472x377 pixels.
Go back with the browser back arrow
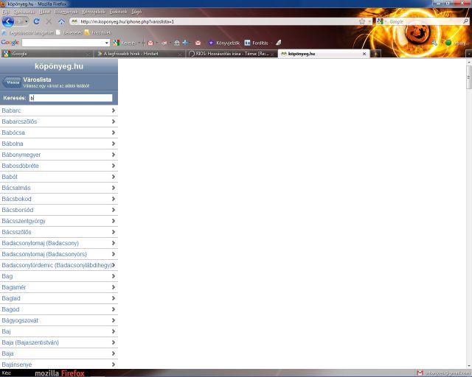pos(8,21)
